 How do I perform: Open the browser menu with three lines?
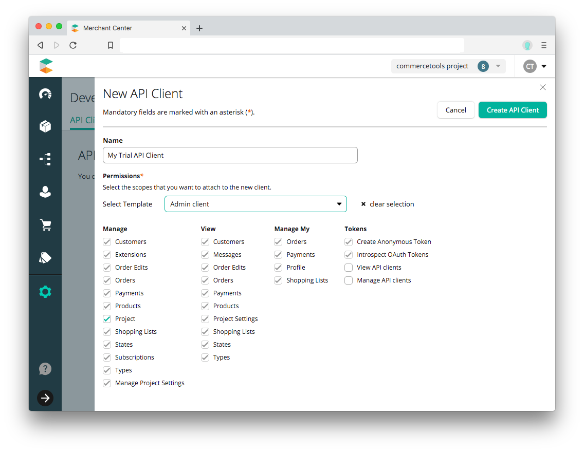coord(543,45)
